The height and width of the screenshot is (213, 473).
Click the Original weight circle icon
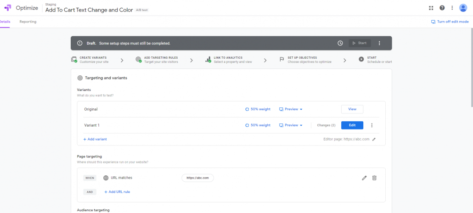point(247,109)
